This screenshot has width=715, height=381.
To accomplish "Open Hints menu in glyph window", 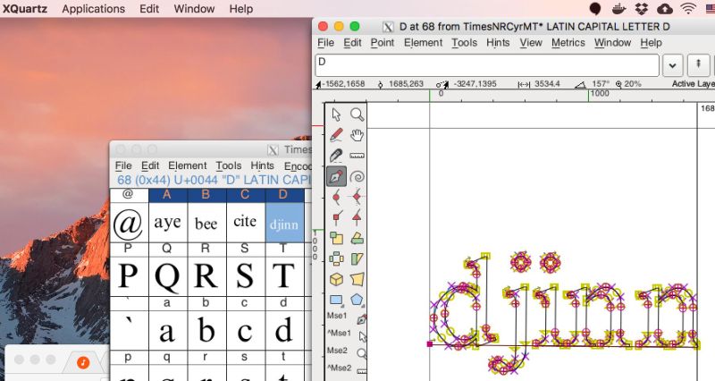I will [498, 43].
